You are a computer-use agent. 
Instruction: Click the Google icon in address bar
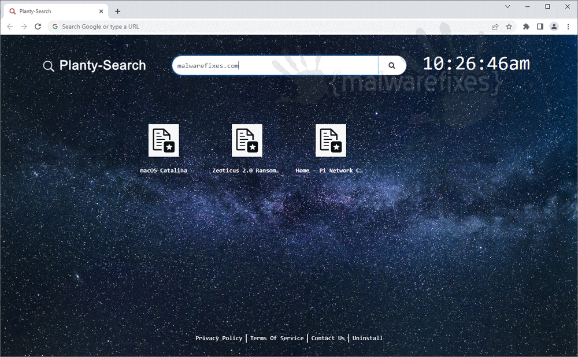[55, 27]
